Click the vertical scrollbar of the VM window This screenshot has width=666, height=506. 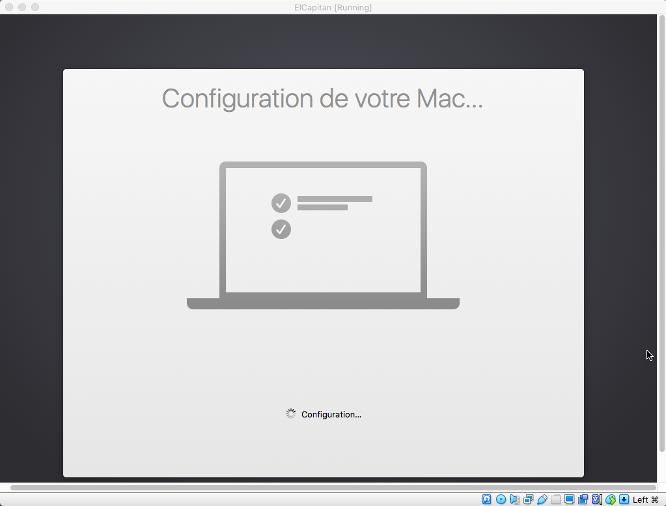click(x=661, y=234)
